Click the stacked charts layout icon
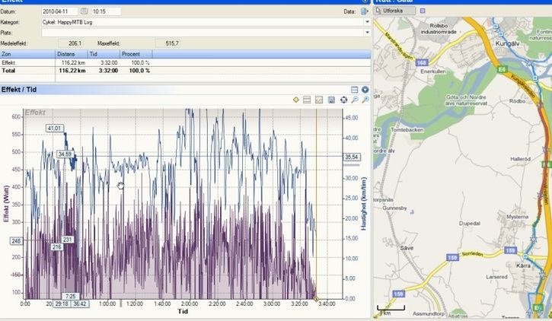 307,100
